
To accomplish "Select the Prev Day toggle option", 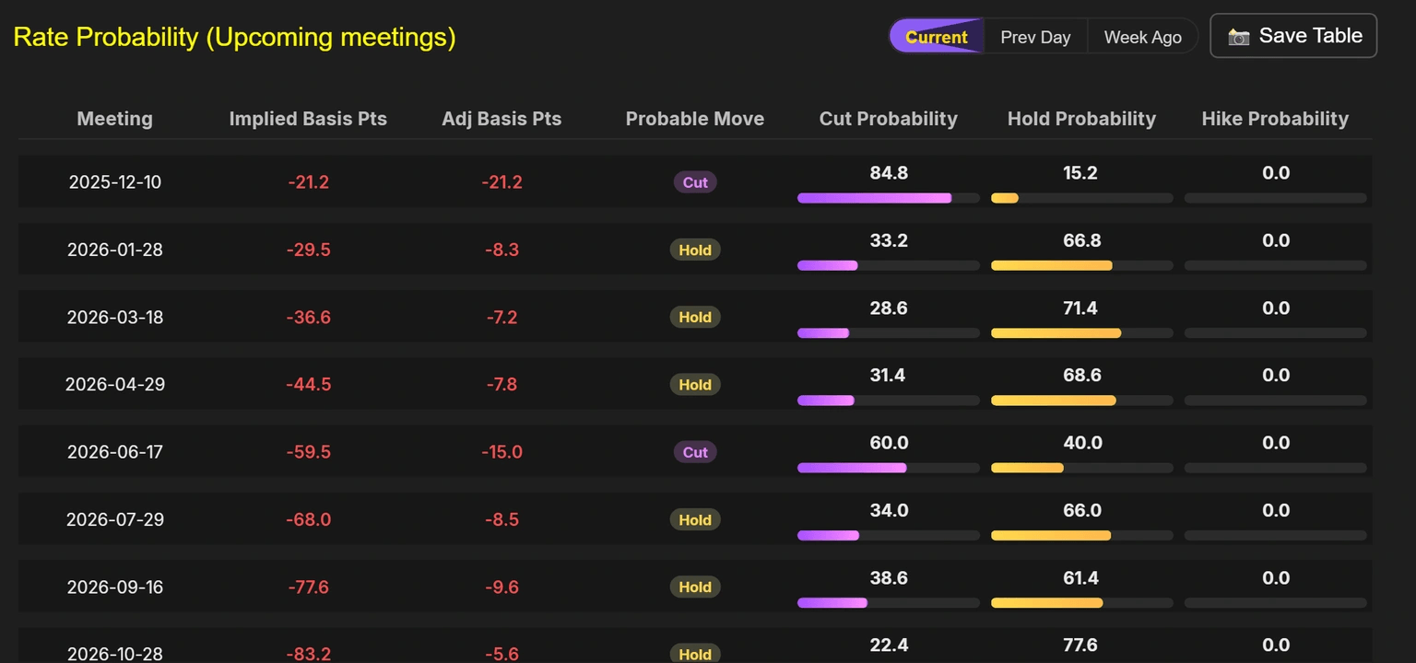I will 1035,37.
